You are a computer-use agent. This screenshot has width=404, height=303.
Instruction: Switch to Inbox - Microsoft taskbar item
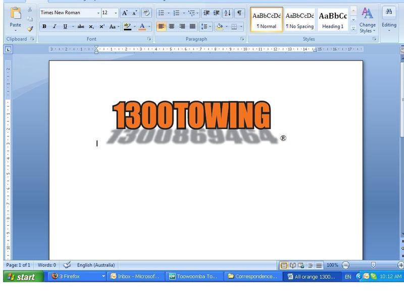135,276
